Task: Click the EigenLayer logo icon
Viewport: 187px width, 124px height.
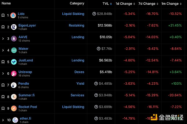Action: point(14,27)
